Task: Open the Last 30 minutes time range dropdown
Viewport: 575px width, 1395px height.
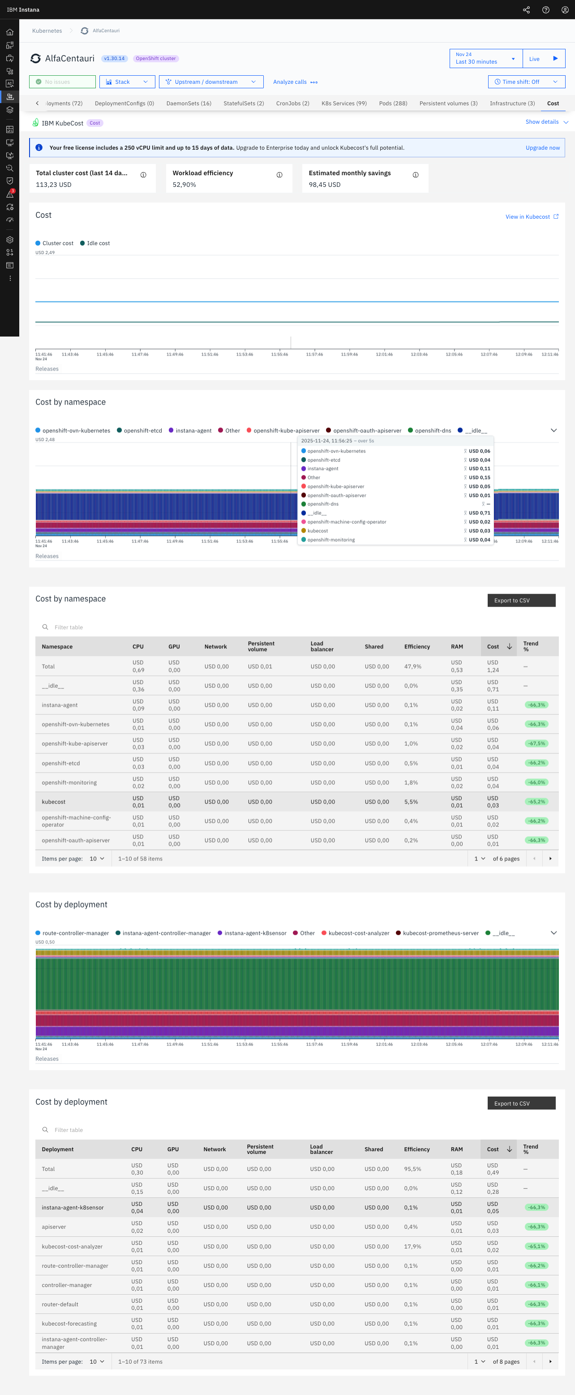Action: [486, 59]
